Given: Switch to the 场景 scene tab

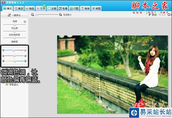Looking at the screenshot, I should (x=63, y=8).
